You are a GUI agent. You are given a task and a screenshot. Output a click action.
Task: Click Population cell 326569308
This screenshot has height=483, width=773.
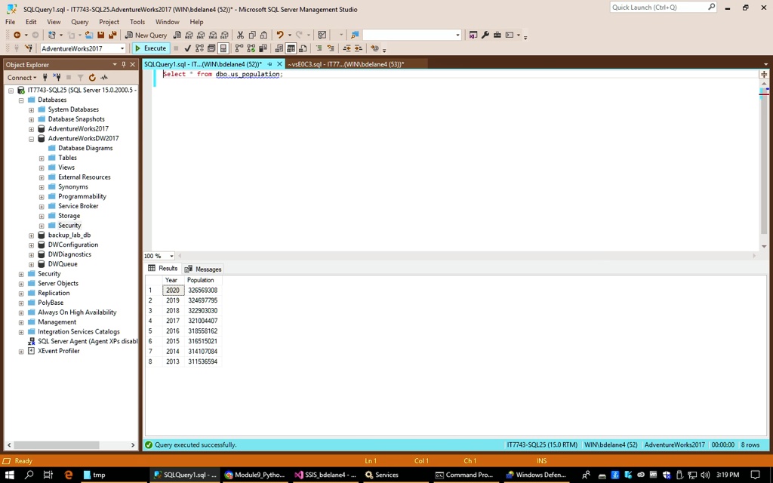pos(202,291)
